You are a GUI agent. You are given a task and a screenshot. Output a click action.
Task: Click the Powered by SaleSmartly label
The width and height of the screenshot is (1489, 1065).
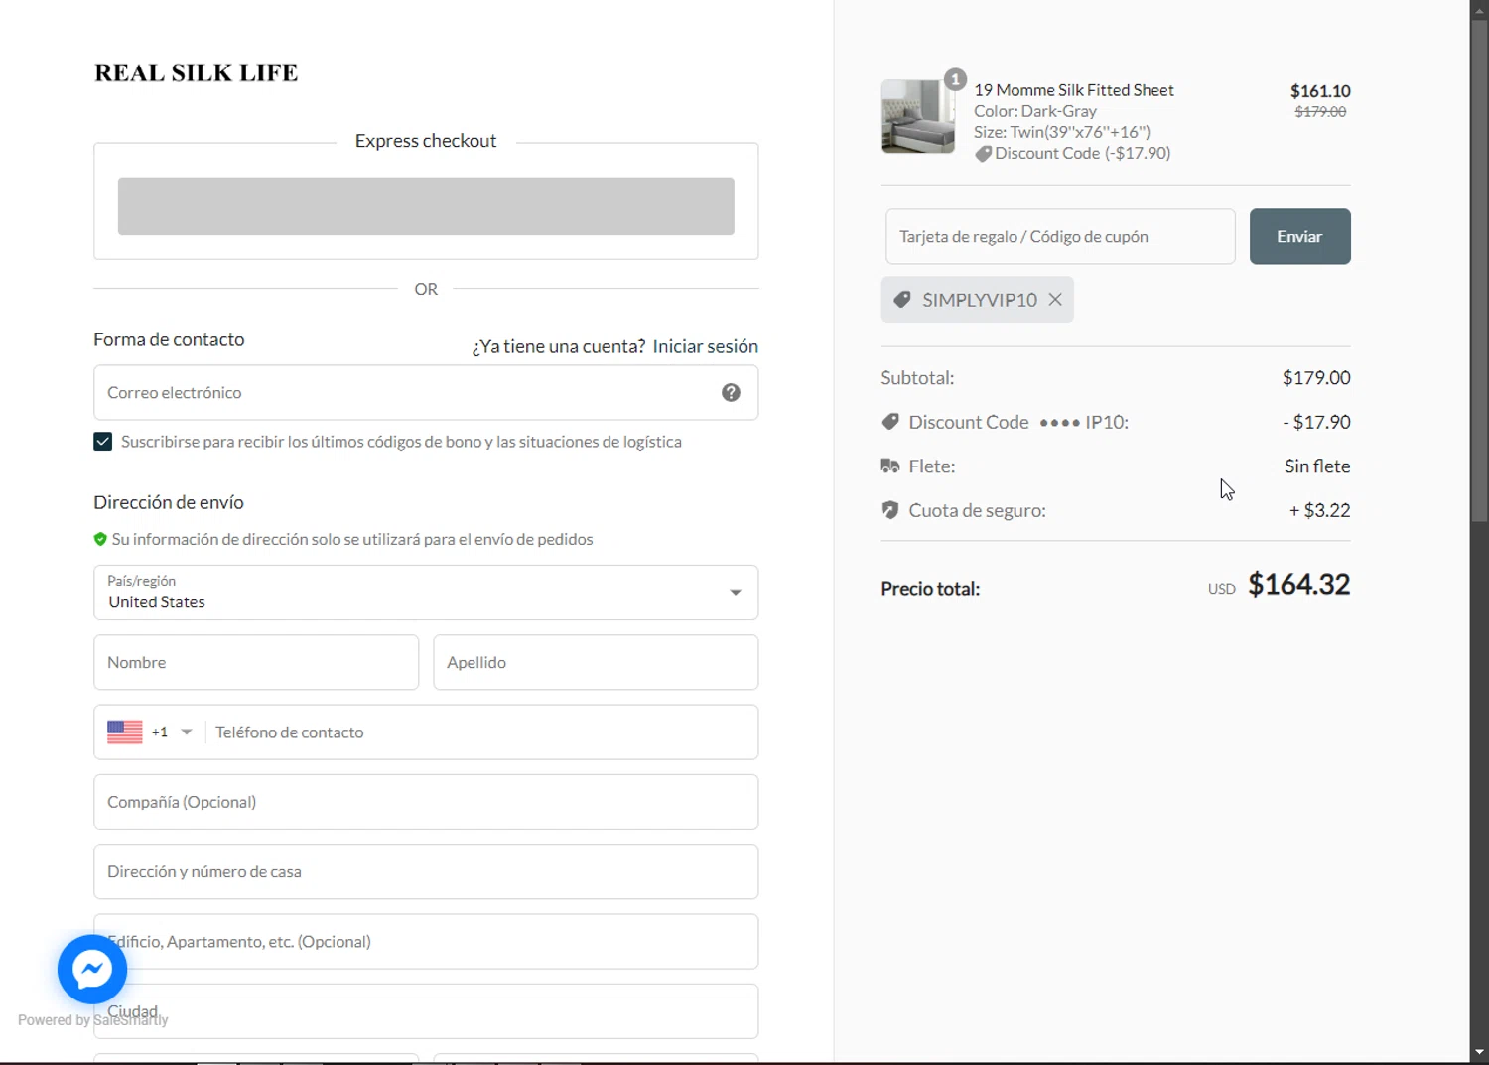93,1020
